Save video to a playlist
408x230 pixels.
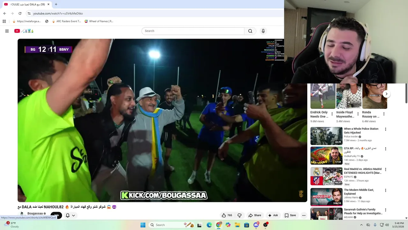pos(290,215)
